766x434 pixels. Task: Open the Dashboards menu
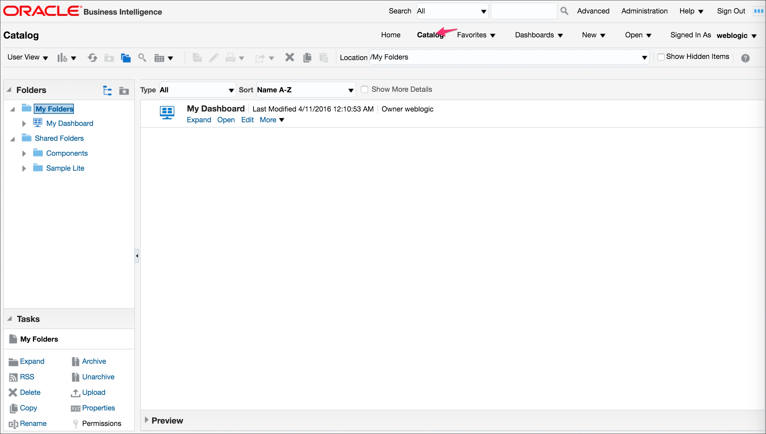click(x=539, y=35)
